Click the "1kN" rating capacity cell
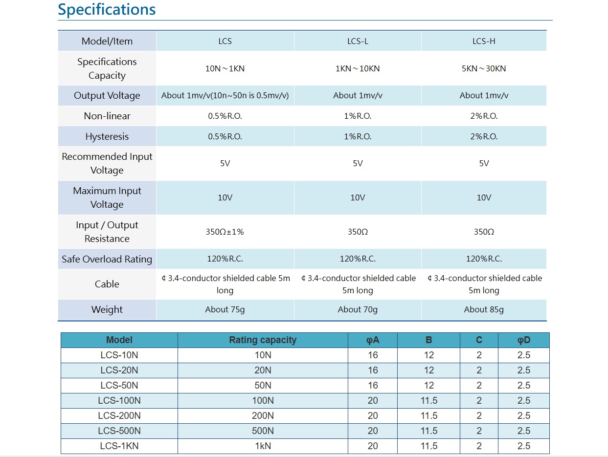The image size is (608, 457). point(263,446)
